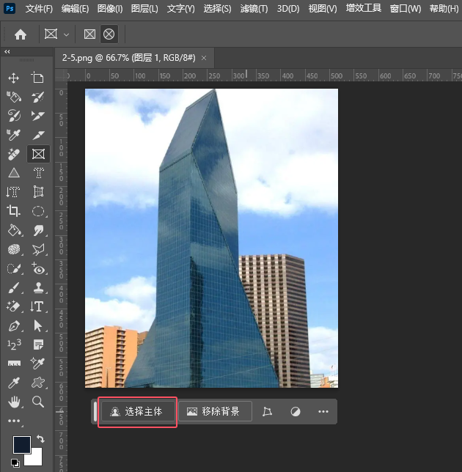Open tool preset dropdown arrow in options bar
462x472 pixels.
(x=67, y=34)
